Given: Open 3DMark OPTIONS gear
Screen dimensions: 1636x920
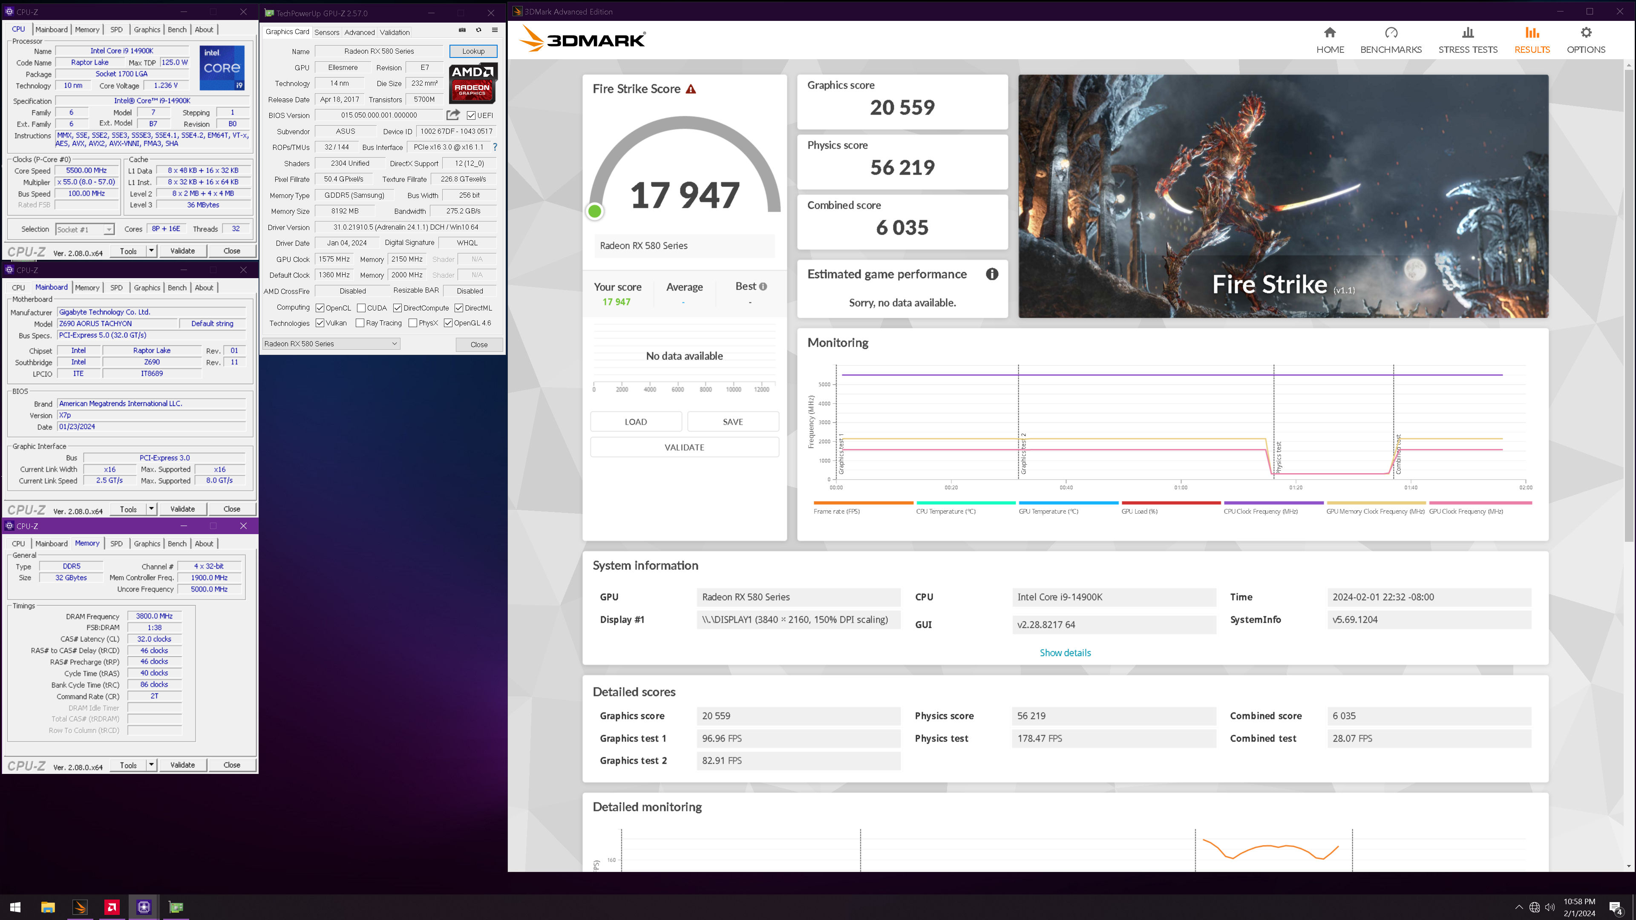Looking at the screenshot, I should pos(1586,40).
